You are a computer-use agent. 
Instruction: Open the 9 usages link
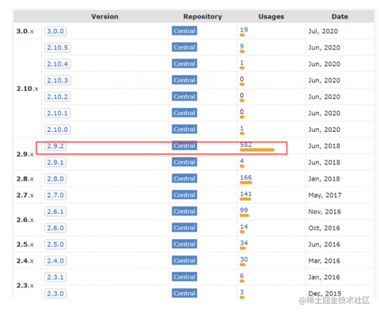242,46
